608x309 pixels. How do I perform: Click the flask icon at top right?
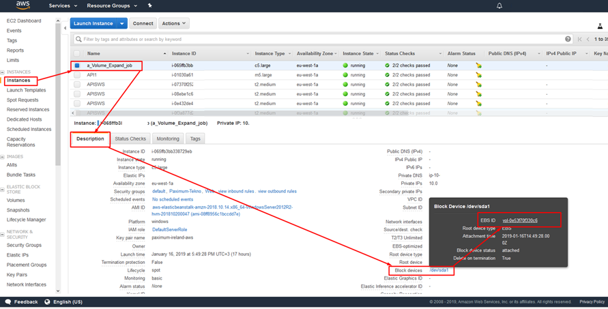pos(600,26)
